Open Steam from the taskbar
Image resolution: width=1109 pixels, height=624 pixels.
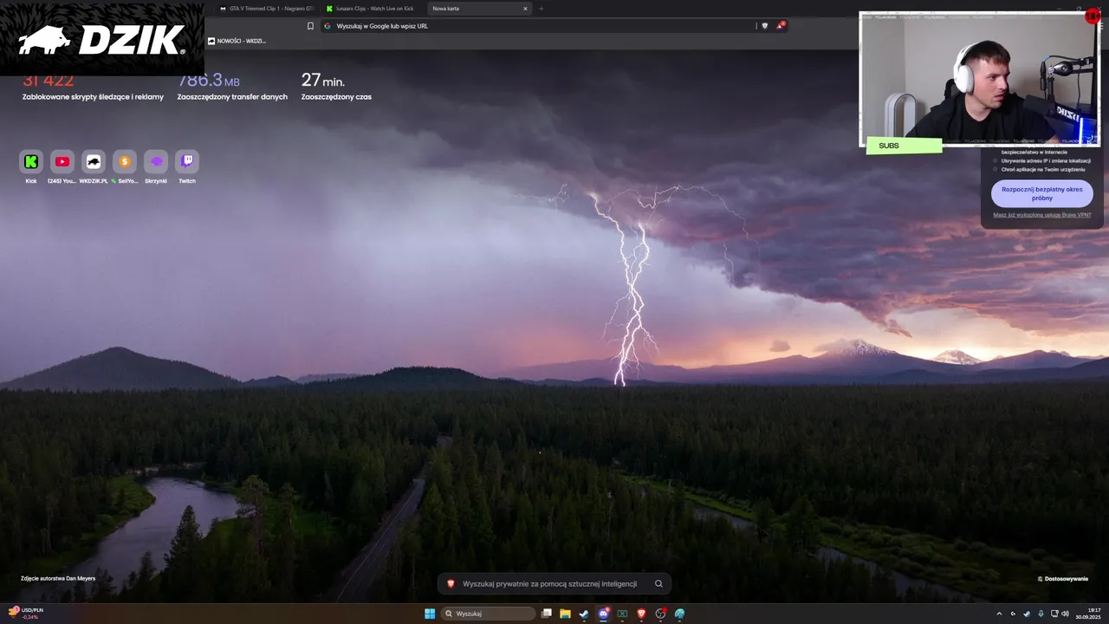584,614
